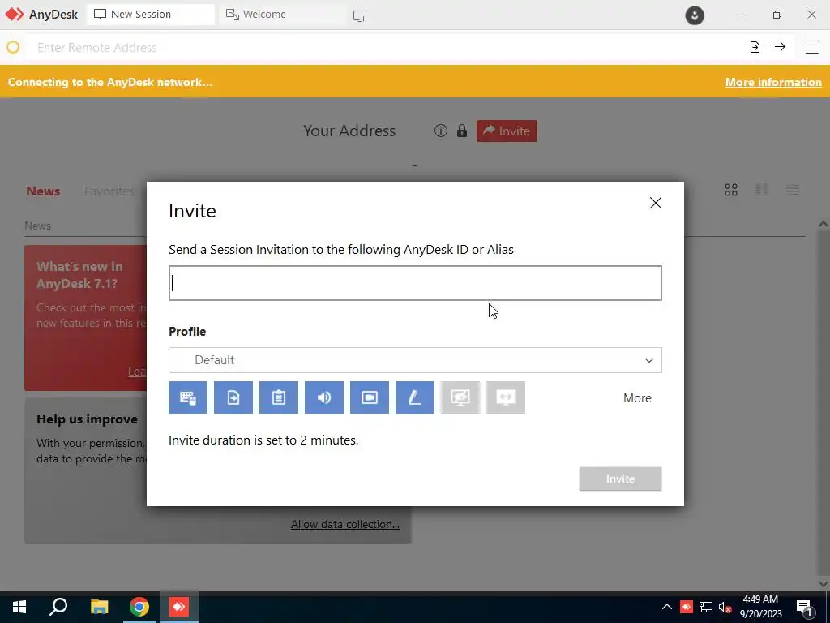Click What's new in AnyDesk 7.1 card
The image size is (830, 623).
(86, 318)
